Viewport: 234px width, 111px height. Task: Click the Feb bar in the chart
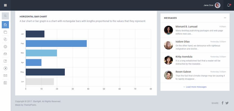pyautogui.click(x=56, y=43)
